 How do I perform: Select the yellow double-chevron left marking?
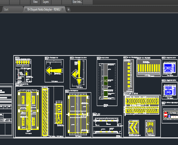pos(134,128)
